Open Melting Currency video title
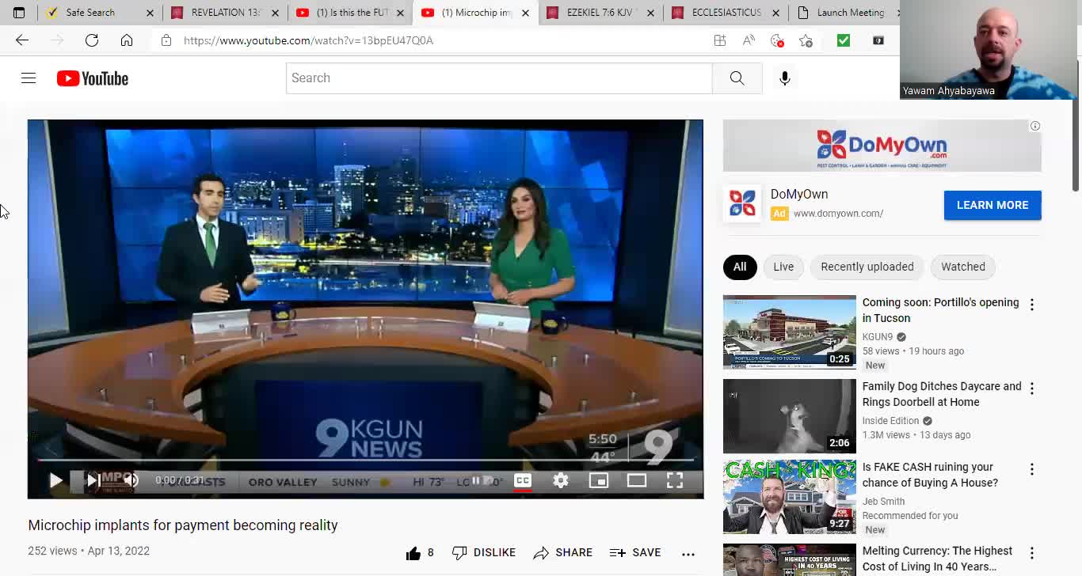Viewport: 1082px width, 576px height. [938, 559]
